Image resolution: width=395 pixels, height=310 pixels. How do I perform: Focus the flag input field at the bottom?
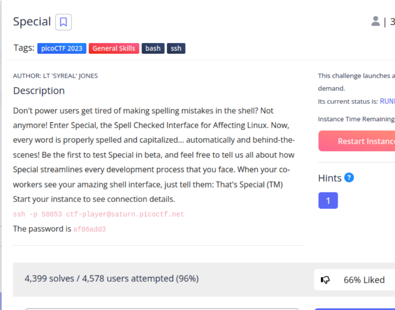pyautogui.click(x=161, y=308)
